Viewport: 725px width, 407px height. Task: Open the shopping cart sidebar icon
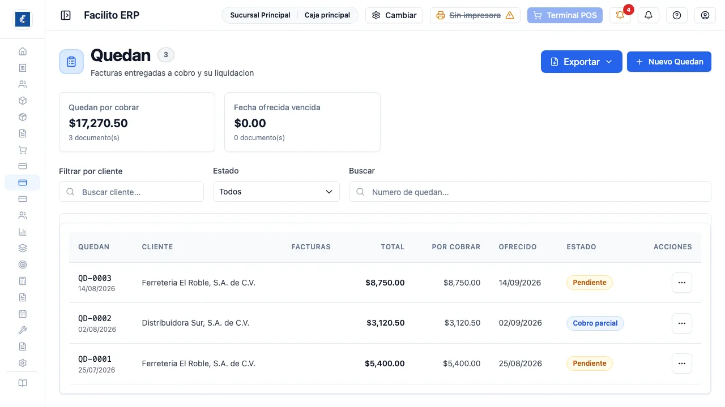coord(23,150)
